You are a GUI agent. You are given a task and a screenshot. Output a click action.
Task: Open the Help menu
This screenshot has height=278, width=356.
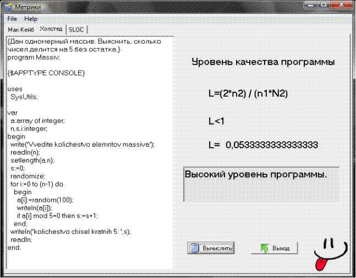pos(31,19)
